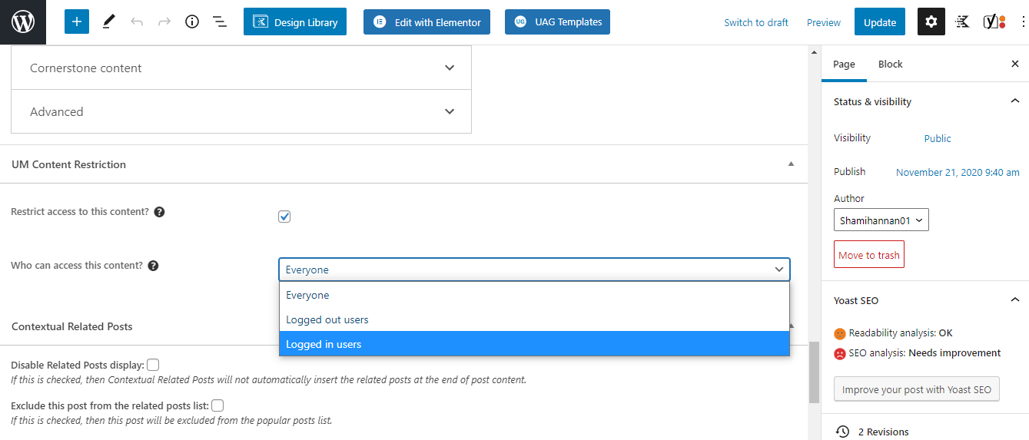
Task: Uncheck Restrict access to this content checkbox
Action: coord(284,217)
